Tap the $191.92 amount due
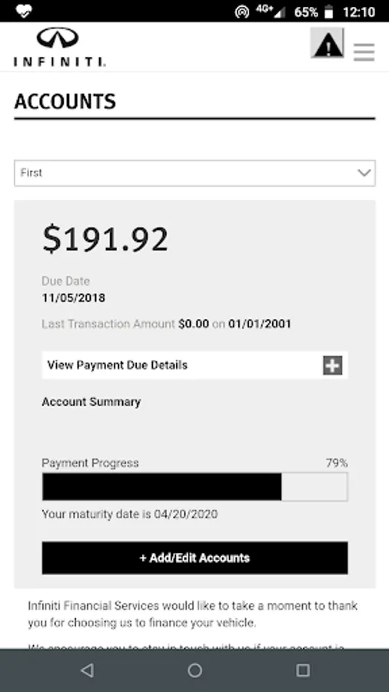This screenshot has height=692, width=389. pos(105,239)
